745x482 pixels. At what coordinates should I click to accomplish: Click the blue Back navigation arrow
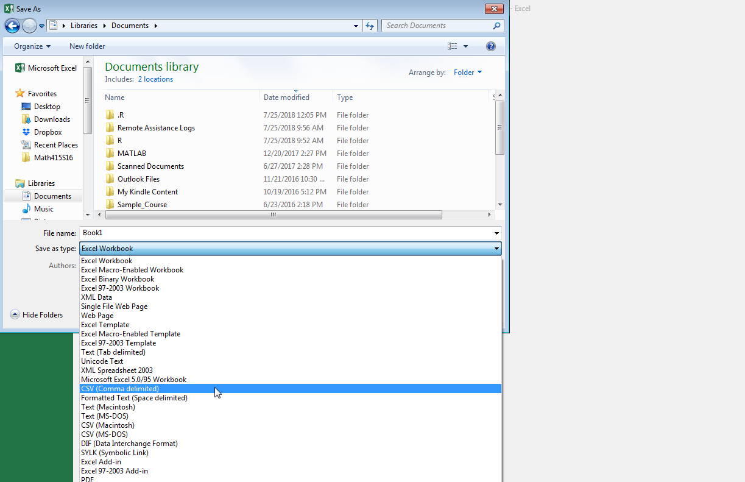click(12, 26)
